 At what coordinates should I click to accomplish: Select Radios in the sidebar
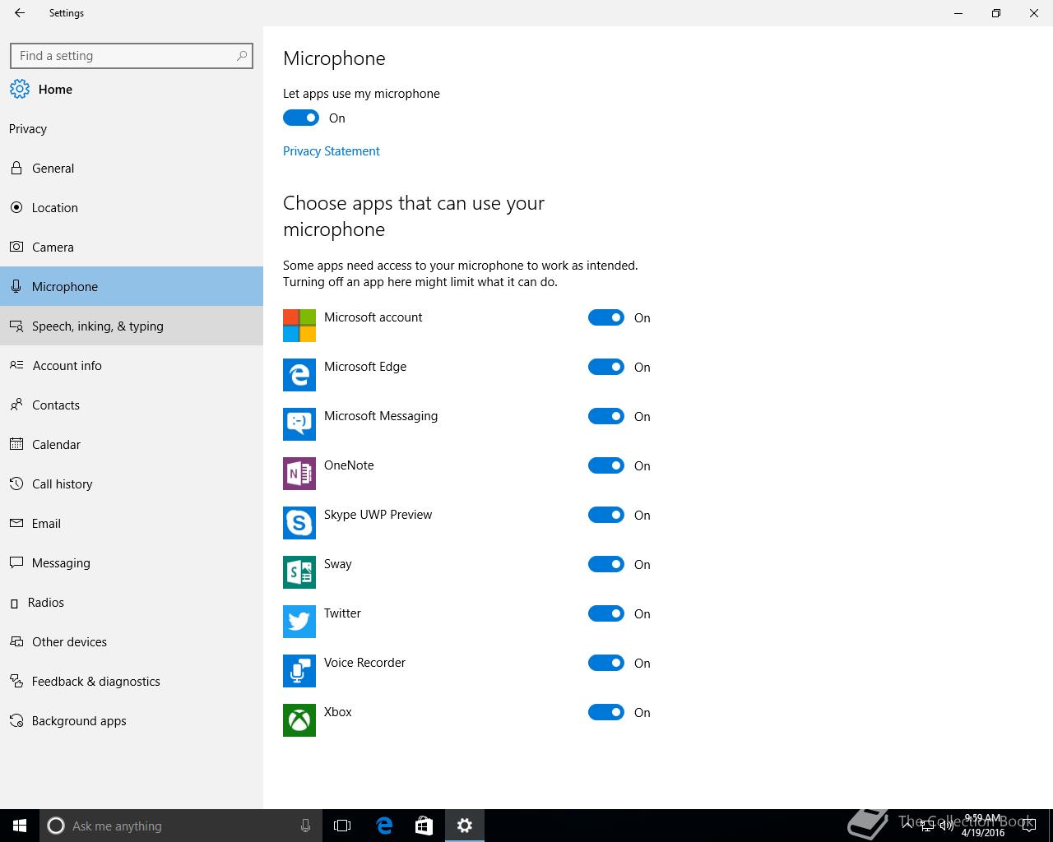[132, 602]
